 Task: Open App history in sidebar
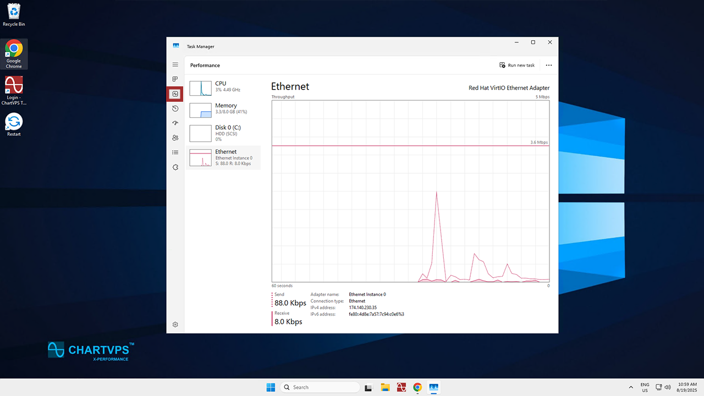click(x=175, y=108)
